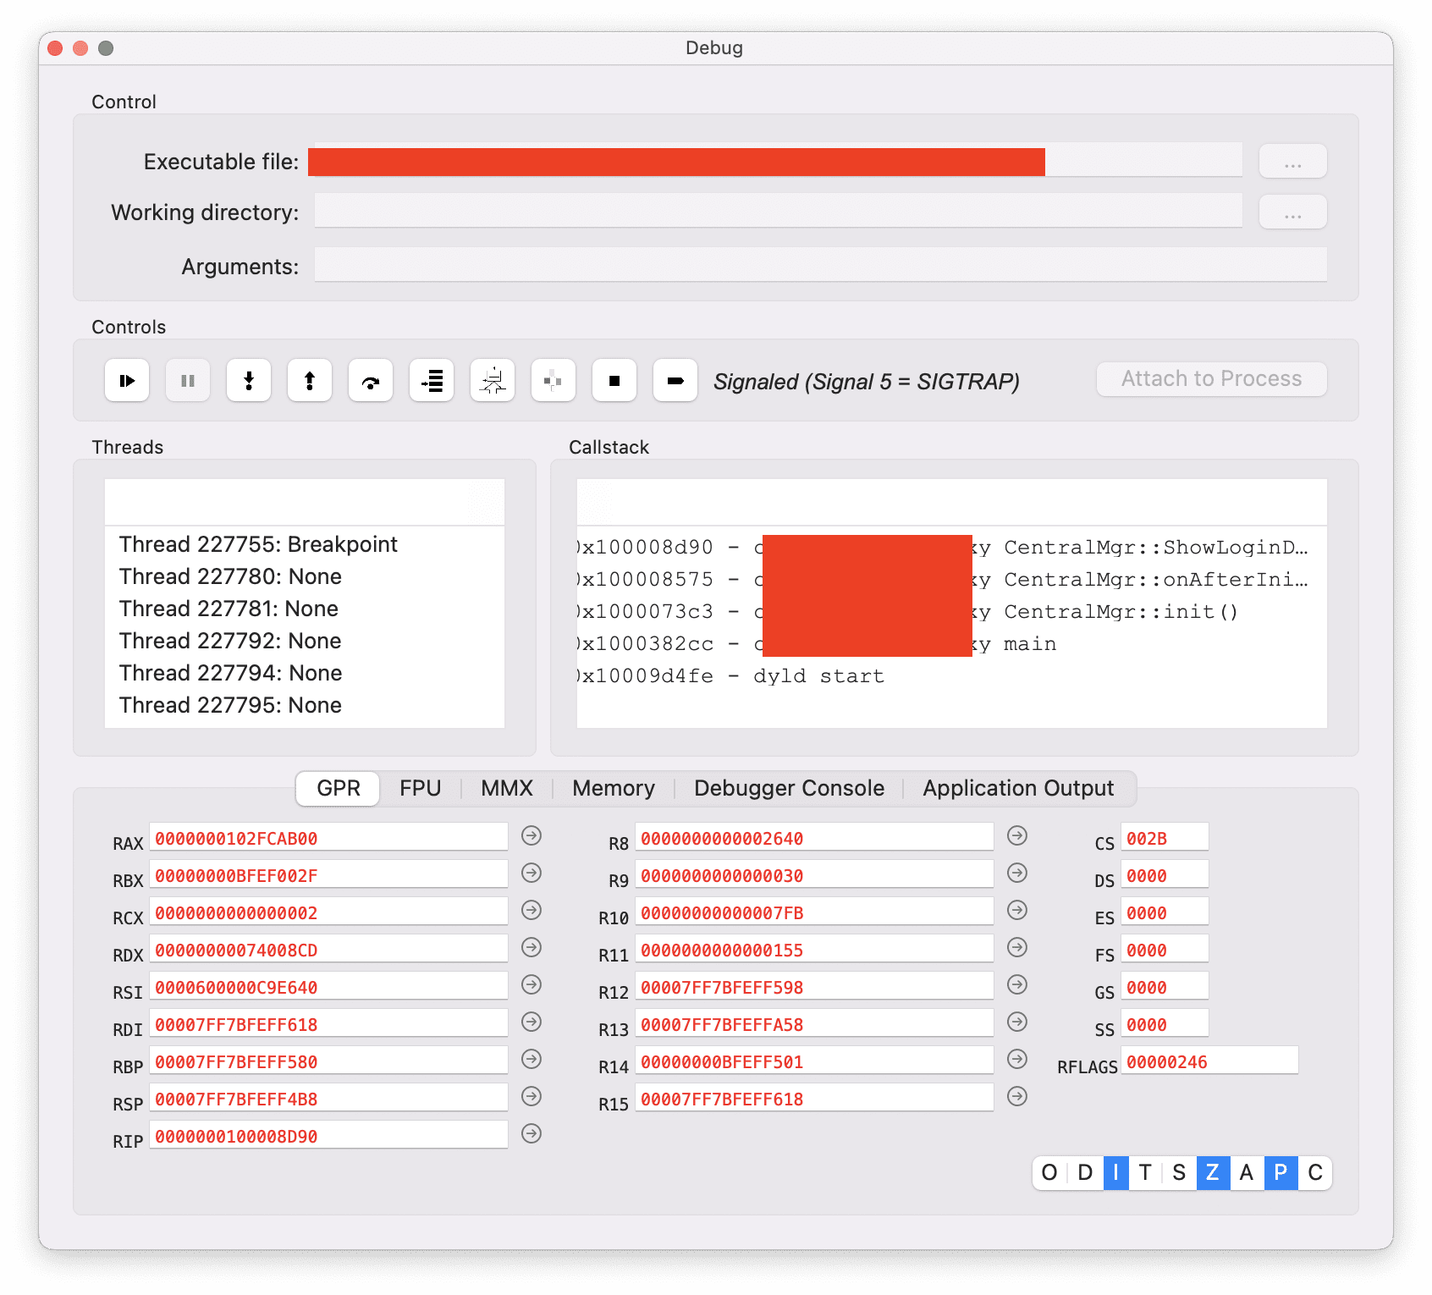The height and width of the screenshot is (1295, 1432).
Task: Click the step over button
Action: click(x=371, y=381)
